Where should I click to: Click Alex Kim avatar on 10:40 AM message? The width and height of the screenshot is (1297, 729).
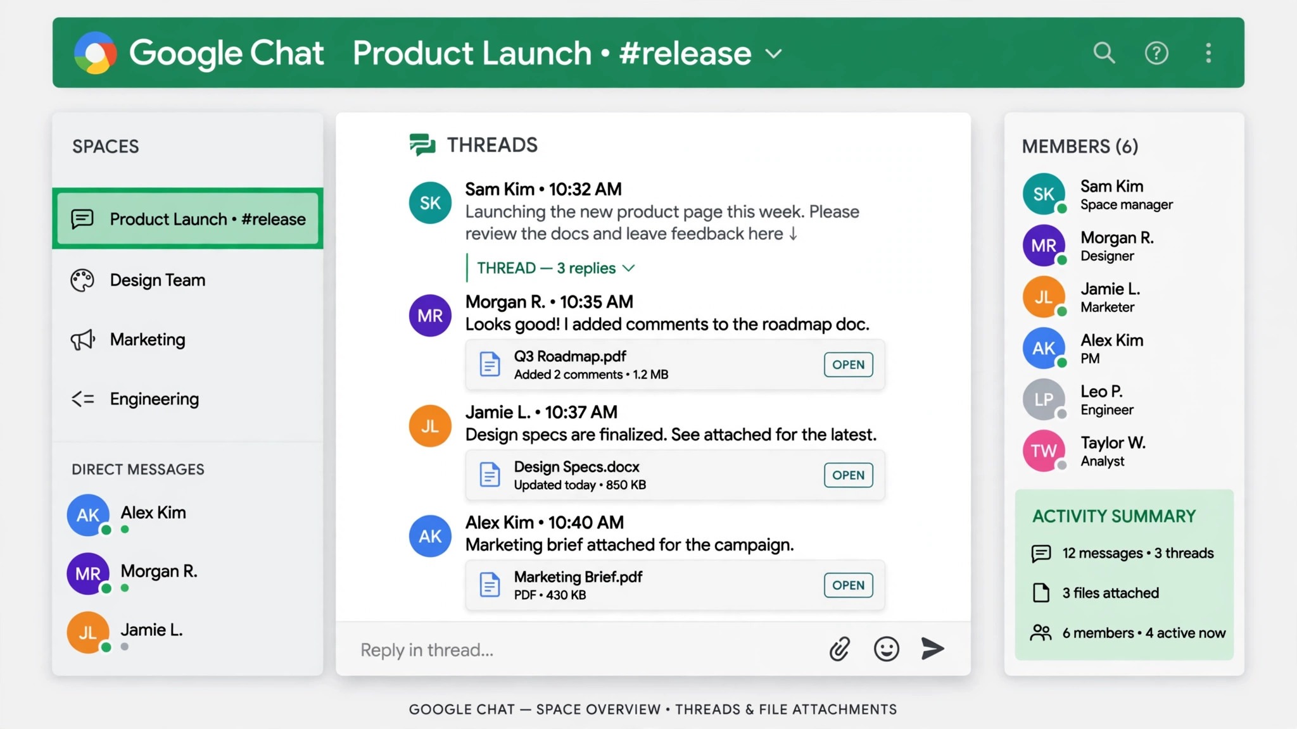430,536
